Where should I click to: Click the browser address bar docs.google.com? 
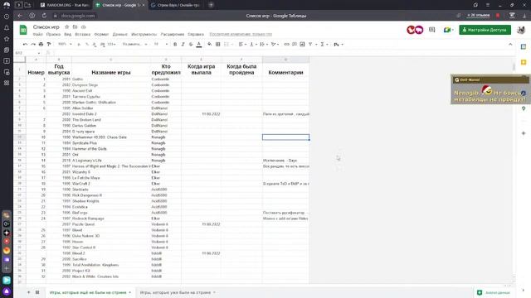click(78, 16)
